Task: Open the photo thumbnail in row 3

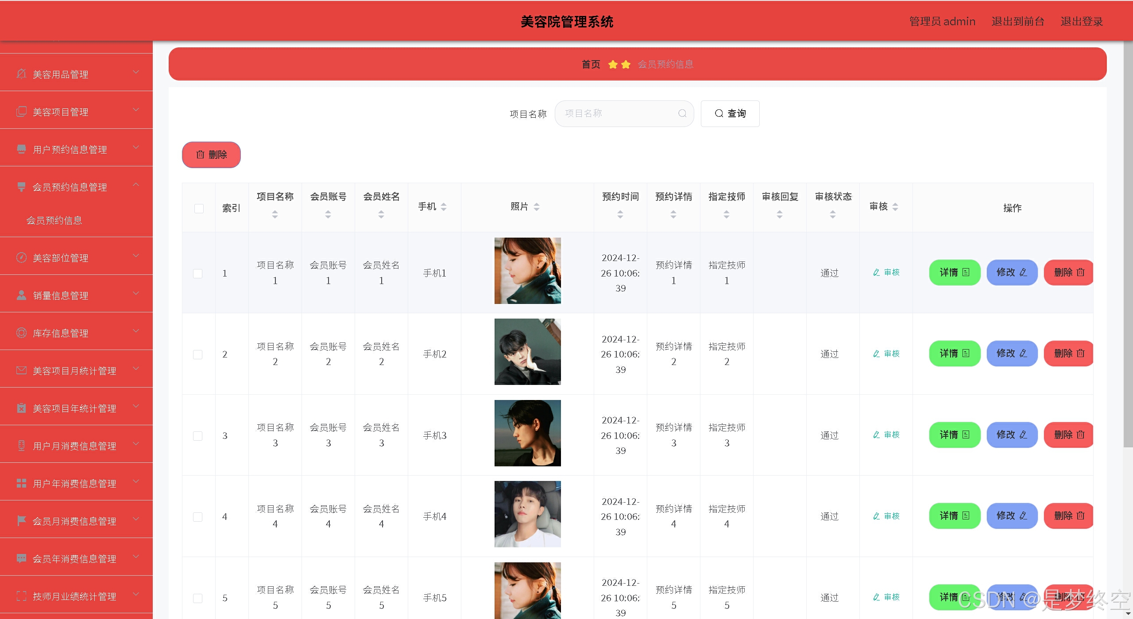Action: click(x=527, y=433)
